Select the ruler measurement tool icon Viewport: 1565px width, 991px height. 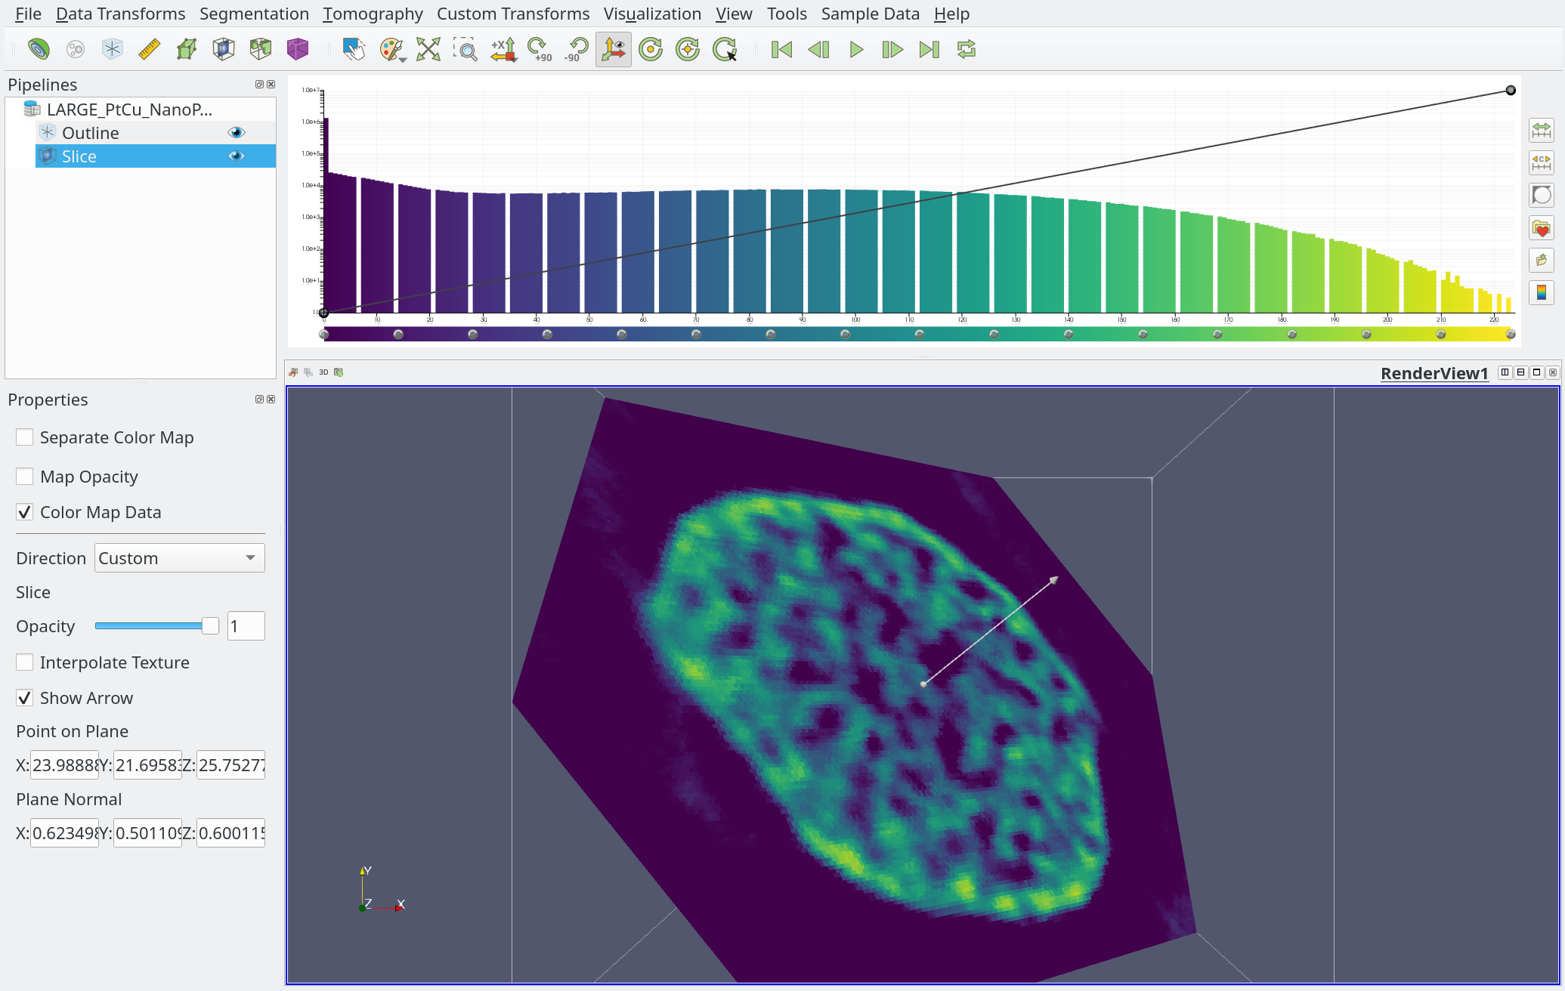point(150,50)
